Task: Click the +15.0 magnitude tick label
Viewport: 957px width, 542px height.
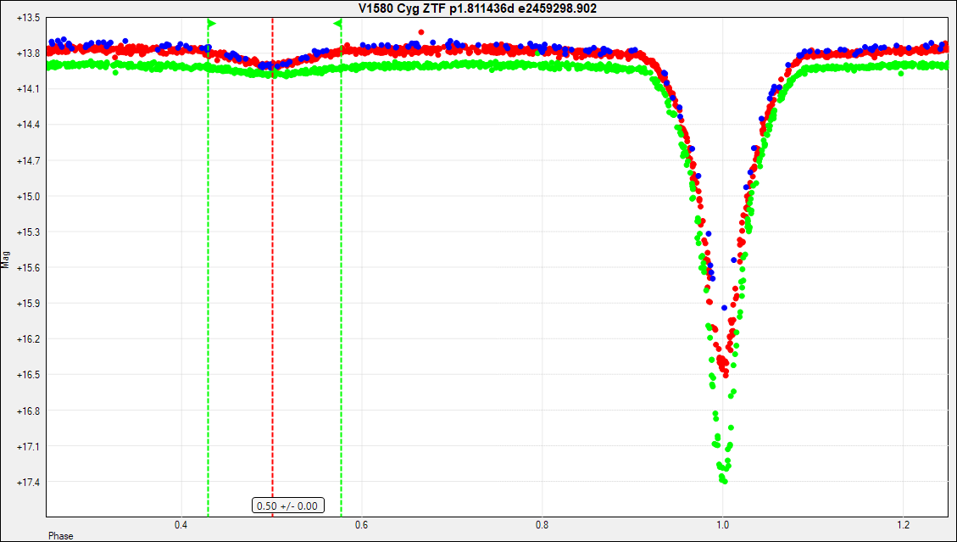Action: (27, 196)
